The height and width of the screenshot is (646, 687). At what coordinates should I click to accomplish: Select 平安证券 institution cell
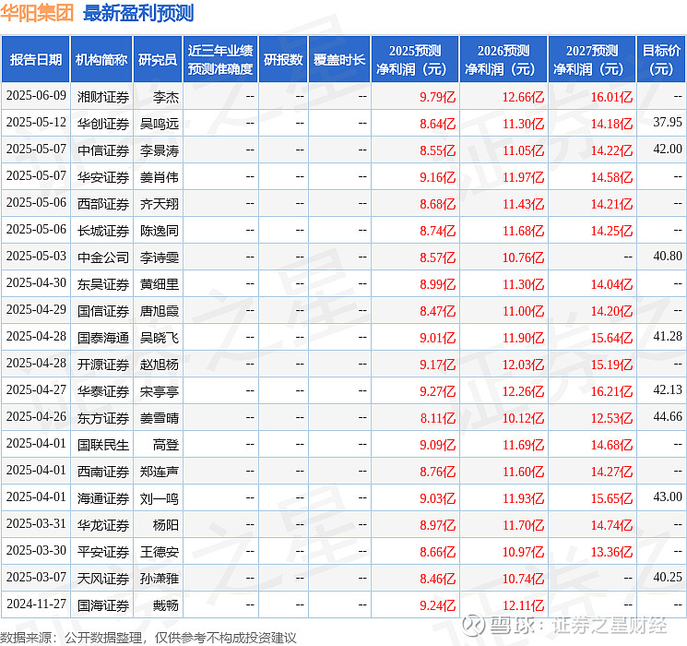103,551
